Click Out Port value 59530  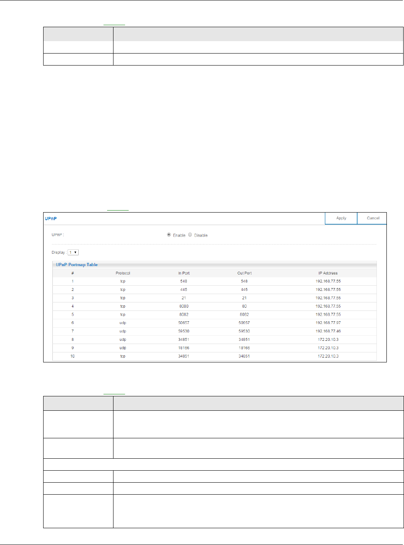coord(245,331)
